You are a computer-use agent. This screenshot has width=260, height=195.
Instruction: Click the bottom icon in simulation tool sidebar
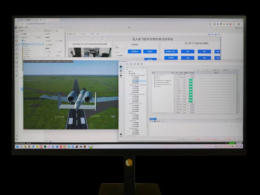[x=121, y=134]
